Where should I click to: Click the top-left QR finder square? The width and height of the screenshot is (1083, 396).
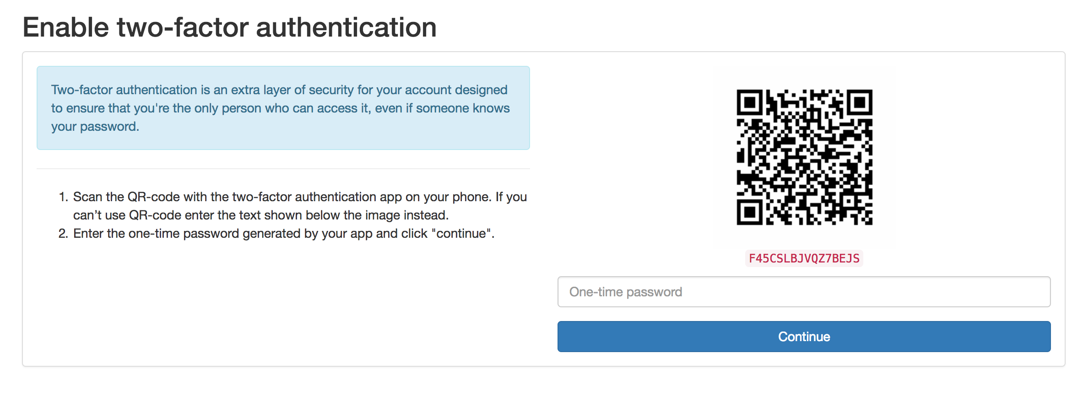pos(749,102)
